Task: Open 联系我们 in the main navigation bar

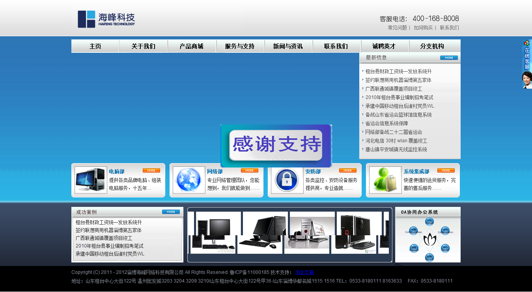Action: coord(336,46)
